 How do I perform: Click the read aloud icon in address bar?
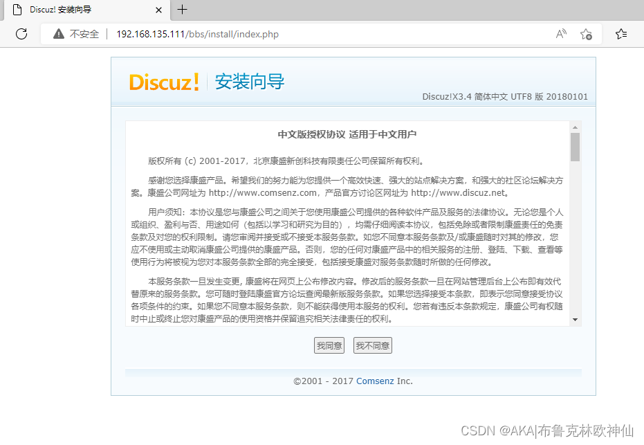[561, 34]
